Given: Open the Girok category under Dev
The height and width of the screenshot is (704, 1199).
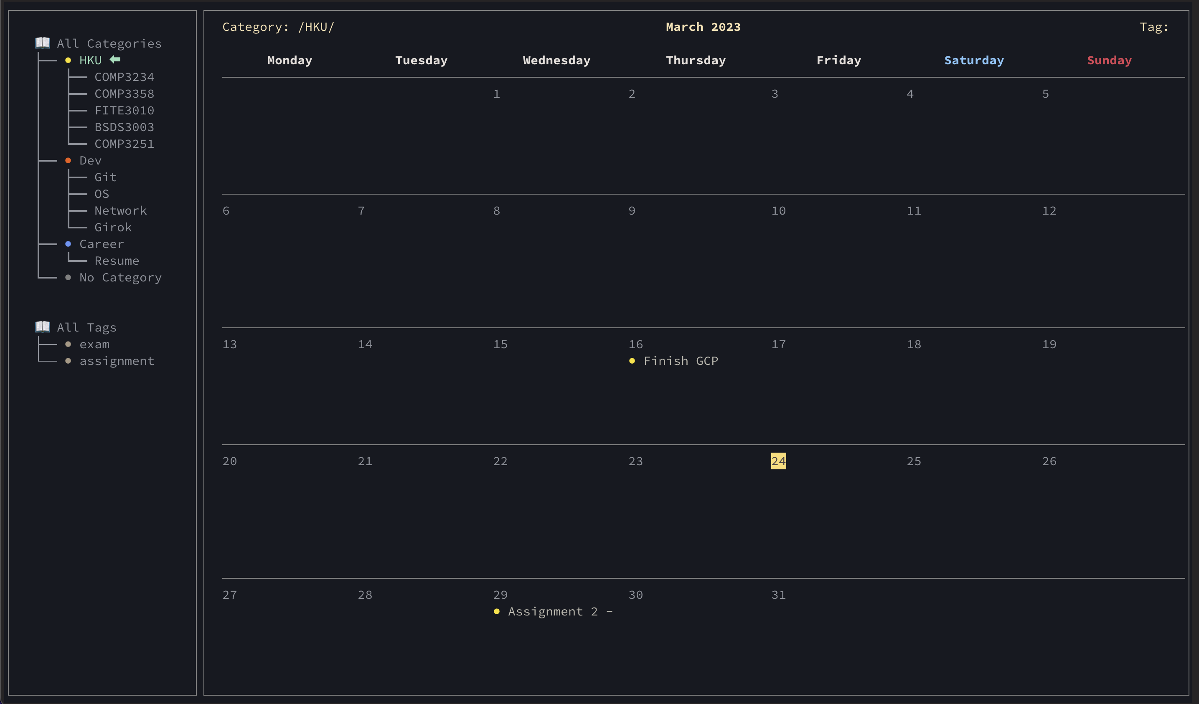Looking at the screenshot, I should (113, 227).
